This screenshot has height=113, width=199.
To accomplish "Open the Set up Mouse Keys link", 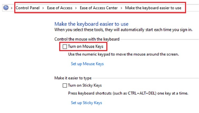I will tap(87, 64).
